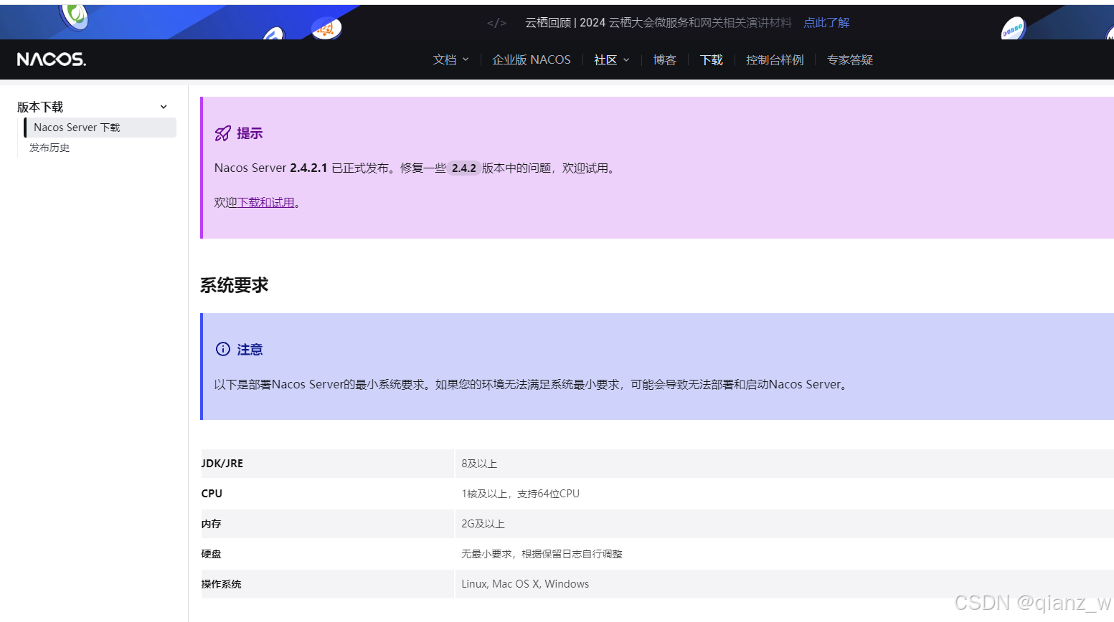Click the rocket icon beside 提示
Image resolution: width=1114 pixels, height=622 pixels.
pos(223,133)
